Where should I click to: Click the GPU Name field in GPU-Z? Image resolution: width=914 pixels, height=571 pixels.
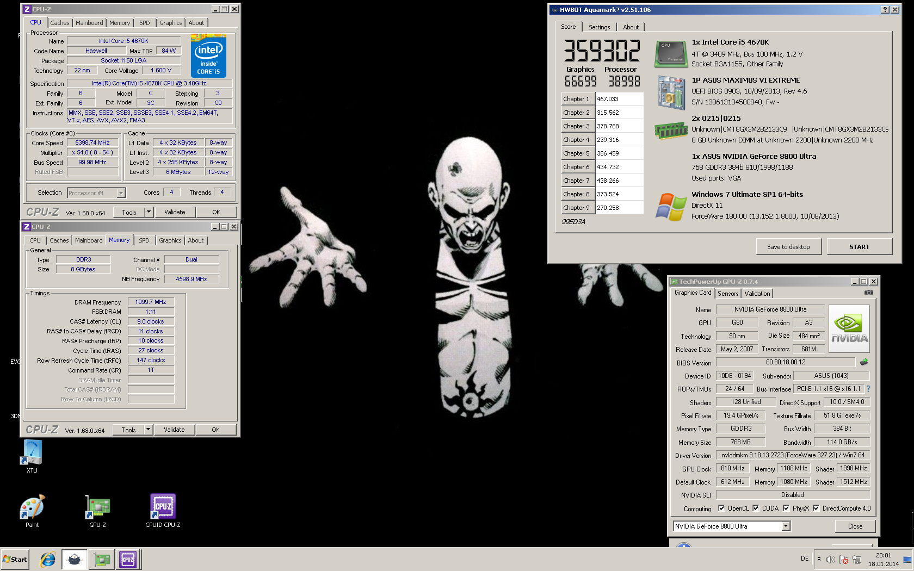[770, 309]
